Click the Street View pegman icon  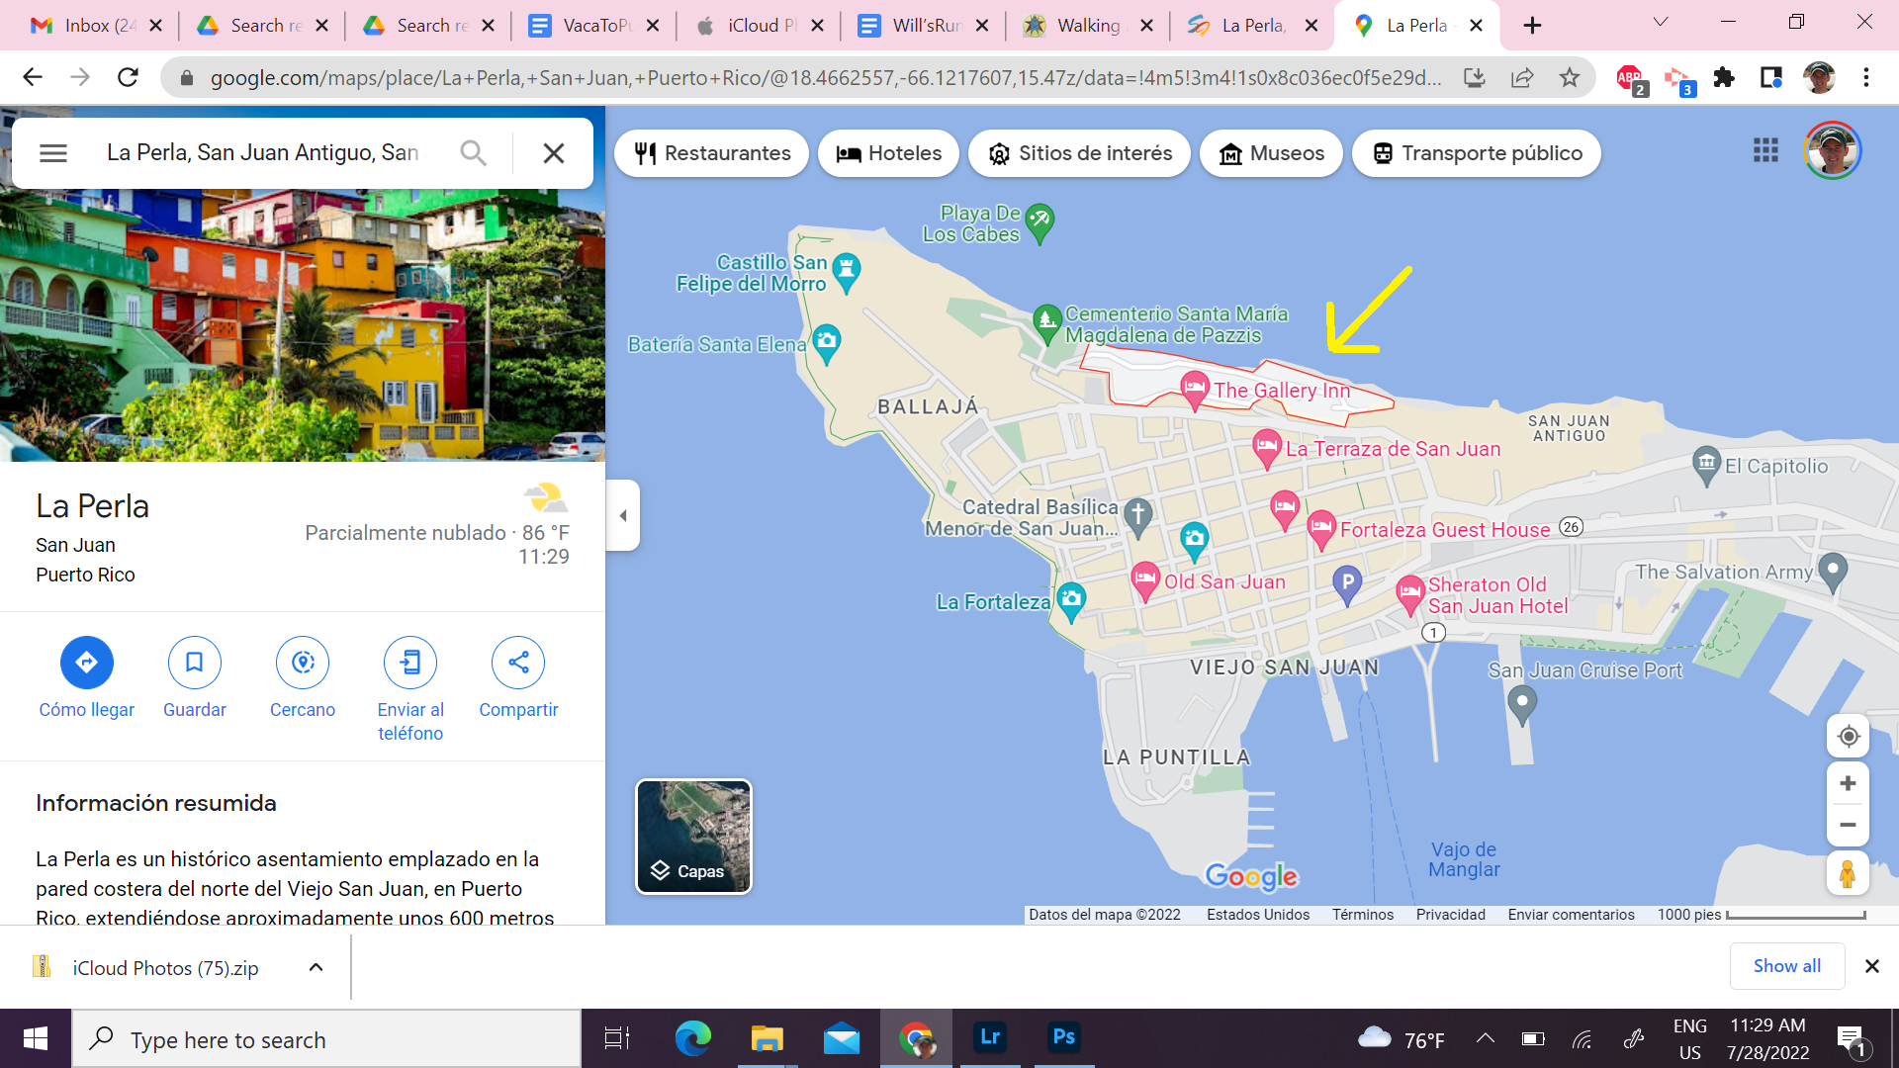point(1848,874)
